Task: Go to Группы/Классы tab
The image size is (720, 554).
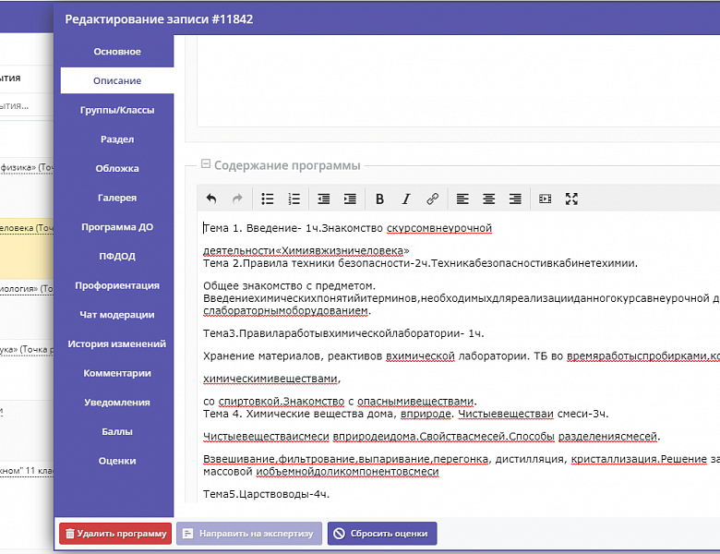Action: coord(117,110)
